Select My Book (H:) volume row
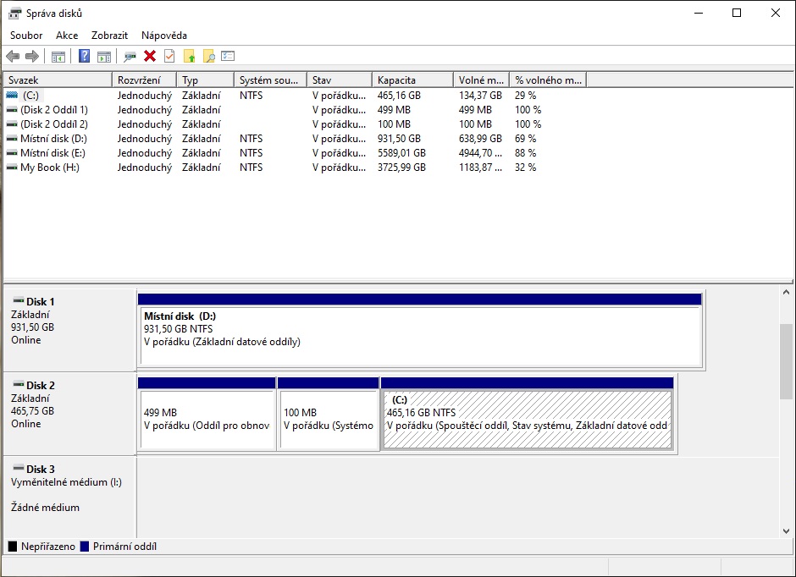The image size is (796, 577). [49, 168]
